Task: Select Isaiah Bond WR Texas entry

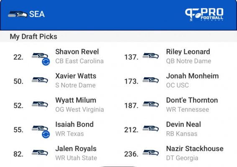Action: (x=75, y=129)
